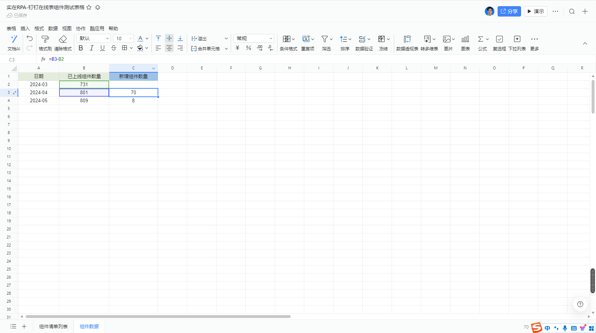Open the 数据 menu
Screen dimensions: 596x333
click(53, 28)
